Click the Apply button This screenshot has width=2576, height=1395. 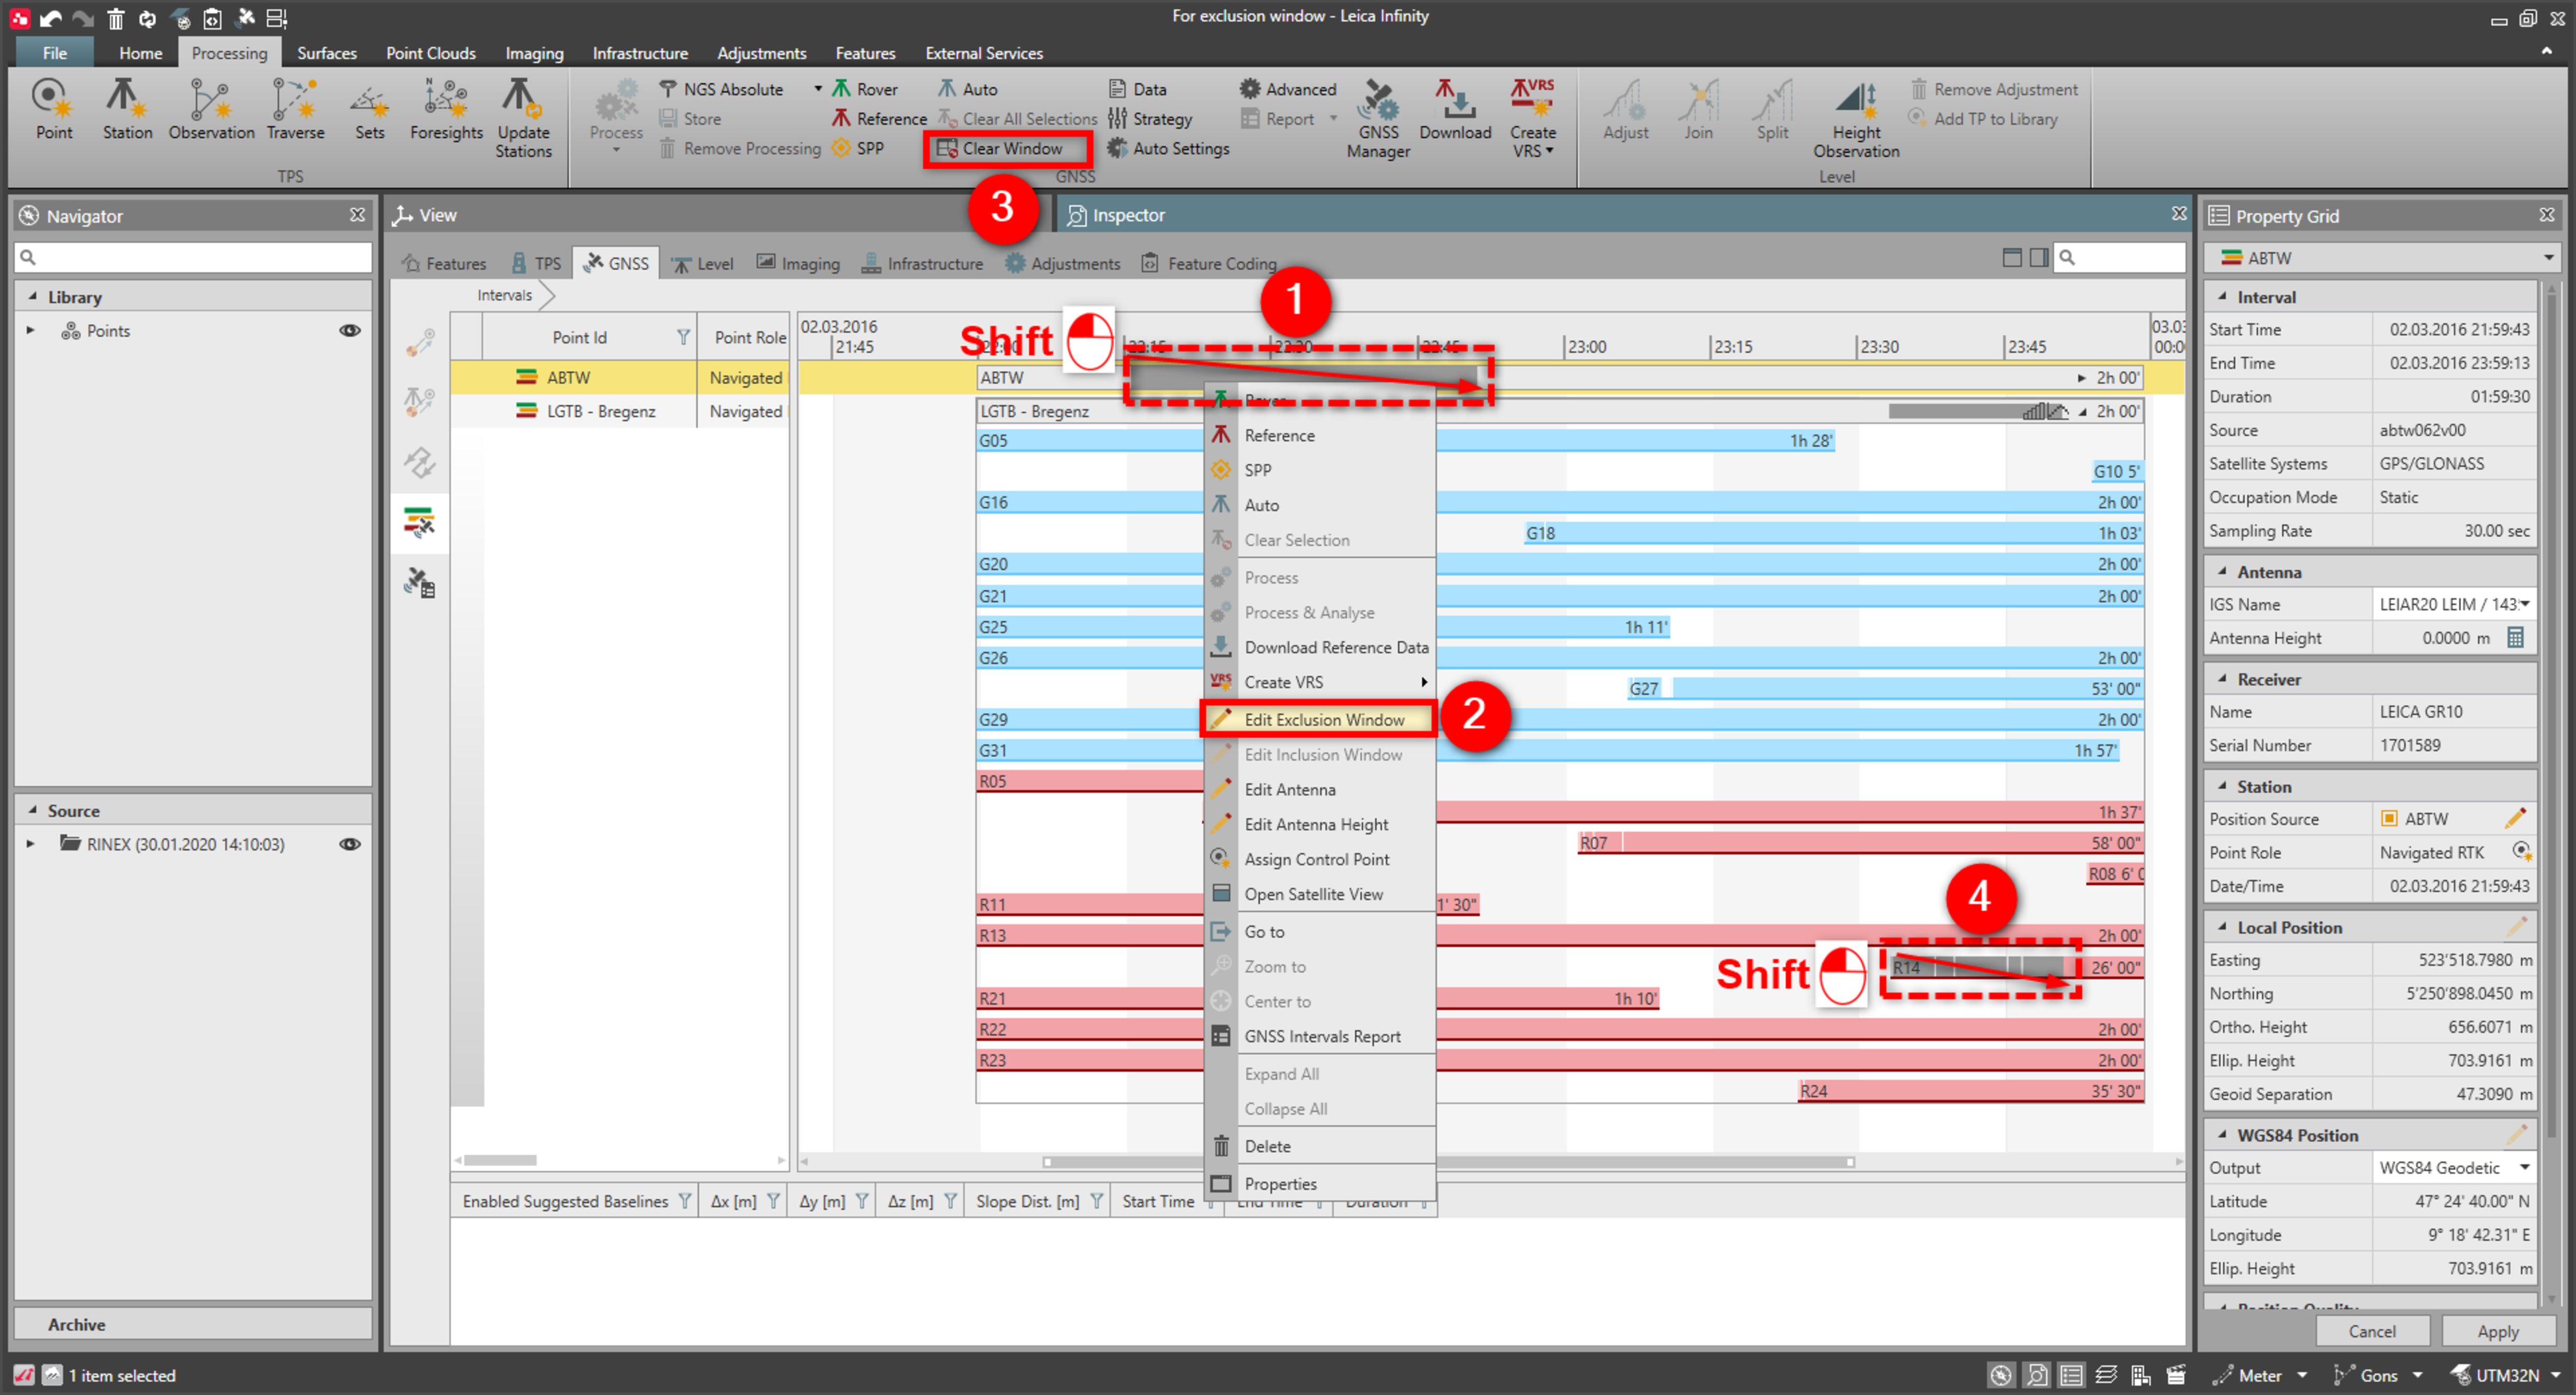pos(2497,1331)
